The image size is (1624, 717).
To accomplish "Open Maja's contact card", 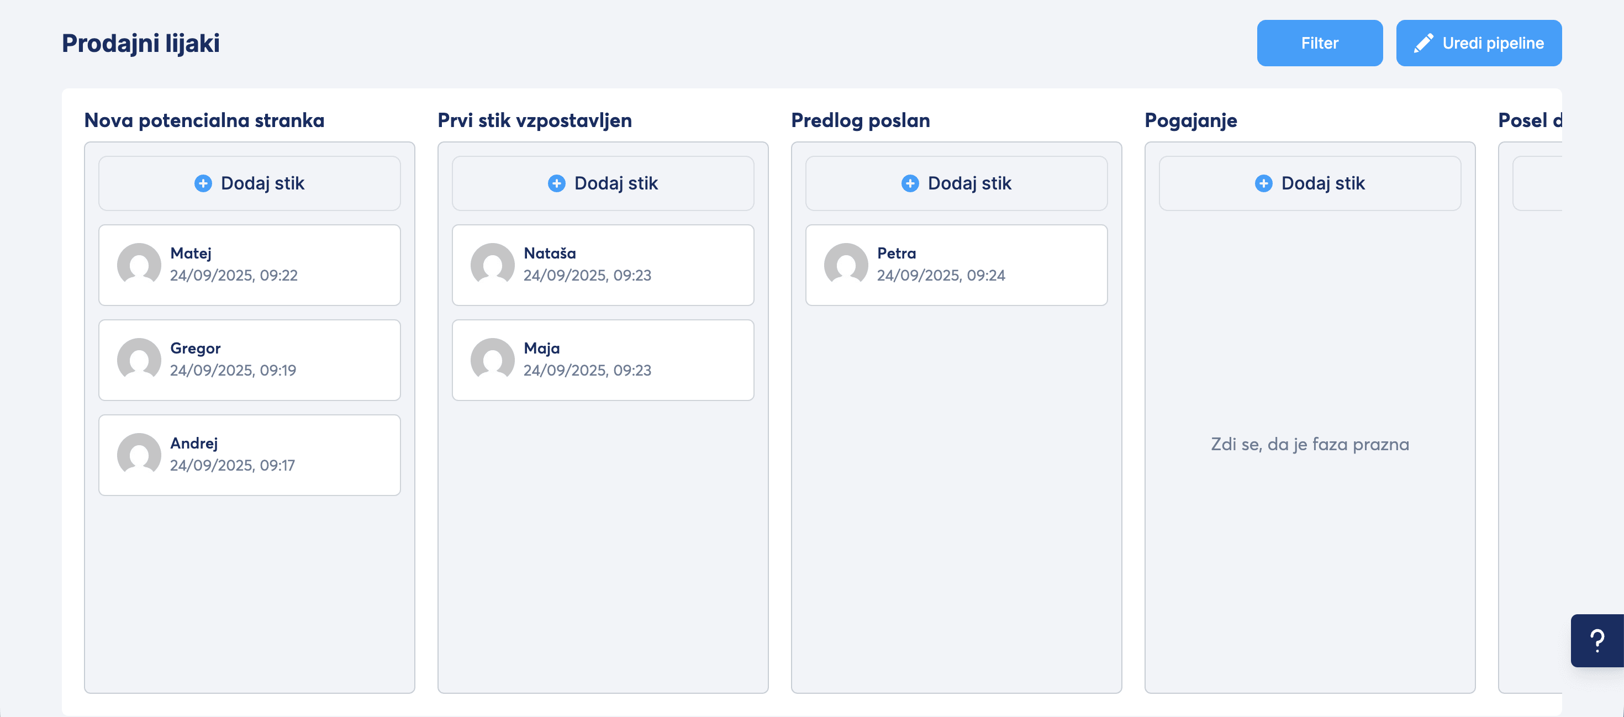I will pos(602,360).
